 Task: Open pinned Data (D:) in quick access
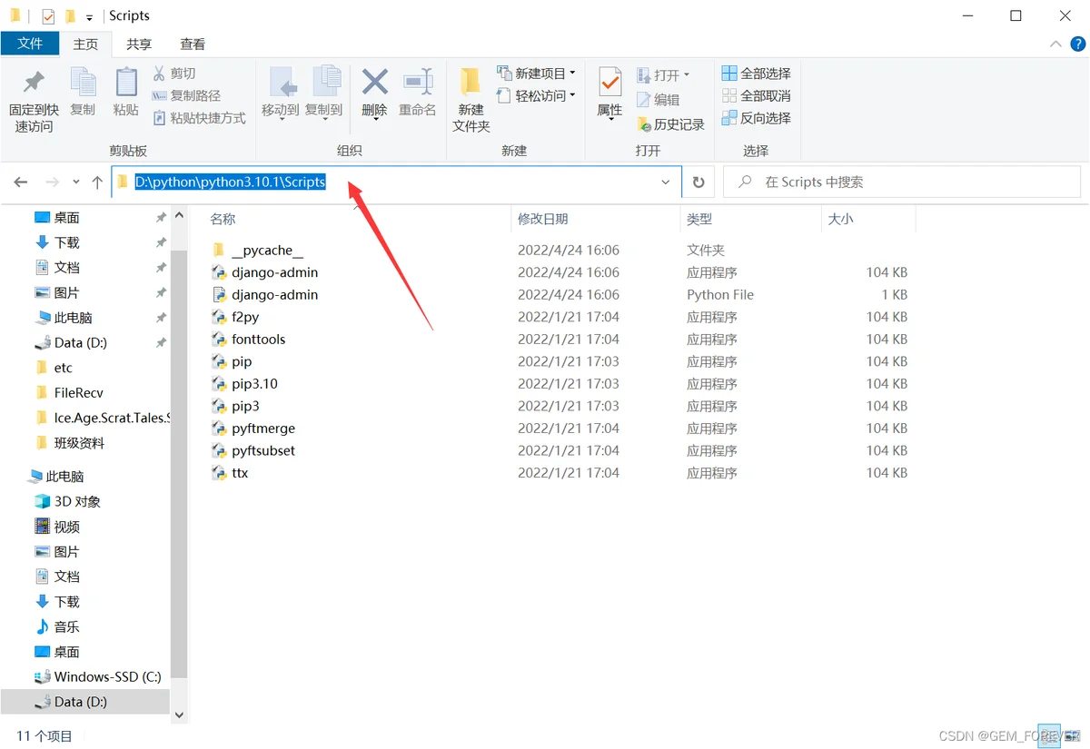(x=80, y=342)
